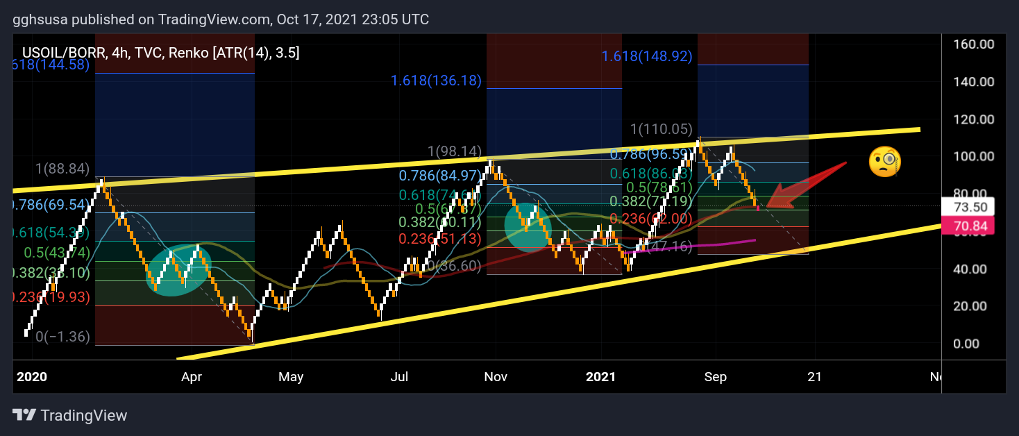The width and height of the screenshot is (1019, 436).
Task: Select the Fibonacci label 786(69.54)
Action: click(52, 206)
